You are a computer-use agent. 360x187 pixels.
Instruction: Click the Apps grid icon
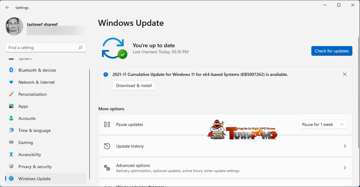click(11, 106)
